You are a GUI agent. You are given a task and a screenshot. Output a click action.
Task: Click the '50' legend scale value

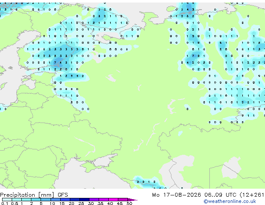pos(129,203)
